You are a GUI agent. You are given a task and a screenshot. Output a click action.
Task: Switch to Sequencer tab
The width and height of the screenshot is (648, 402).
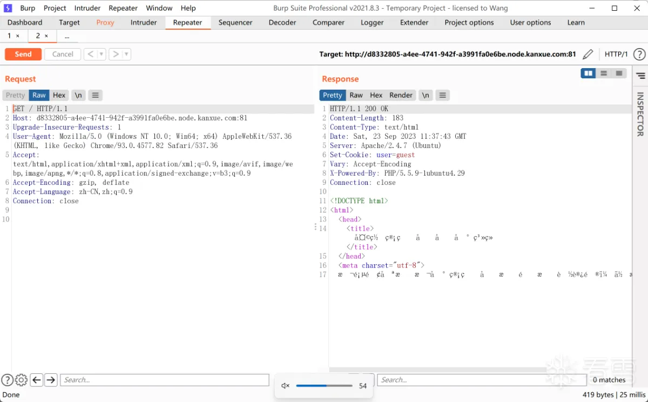pos(235,22)
